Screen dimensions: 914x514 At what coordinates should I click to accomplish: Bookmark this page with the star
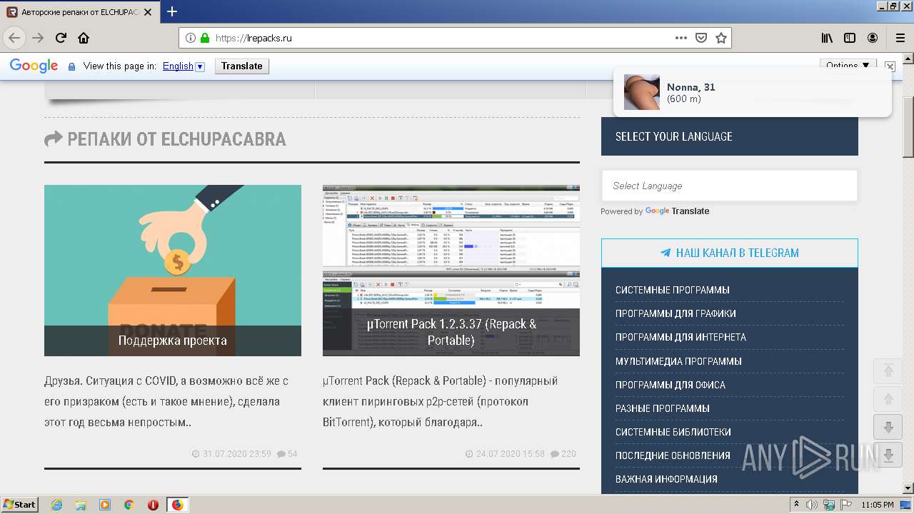click(721, 38)
